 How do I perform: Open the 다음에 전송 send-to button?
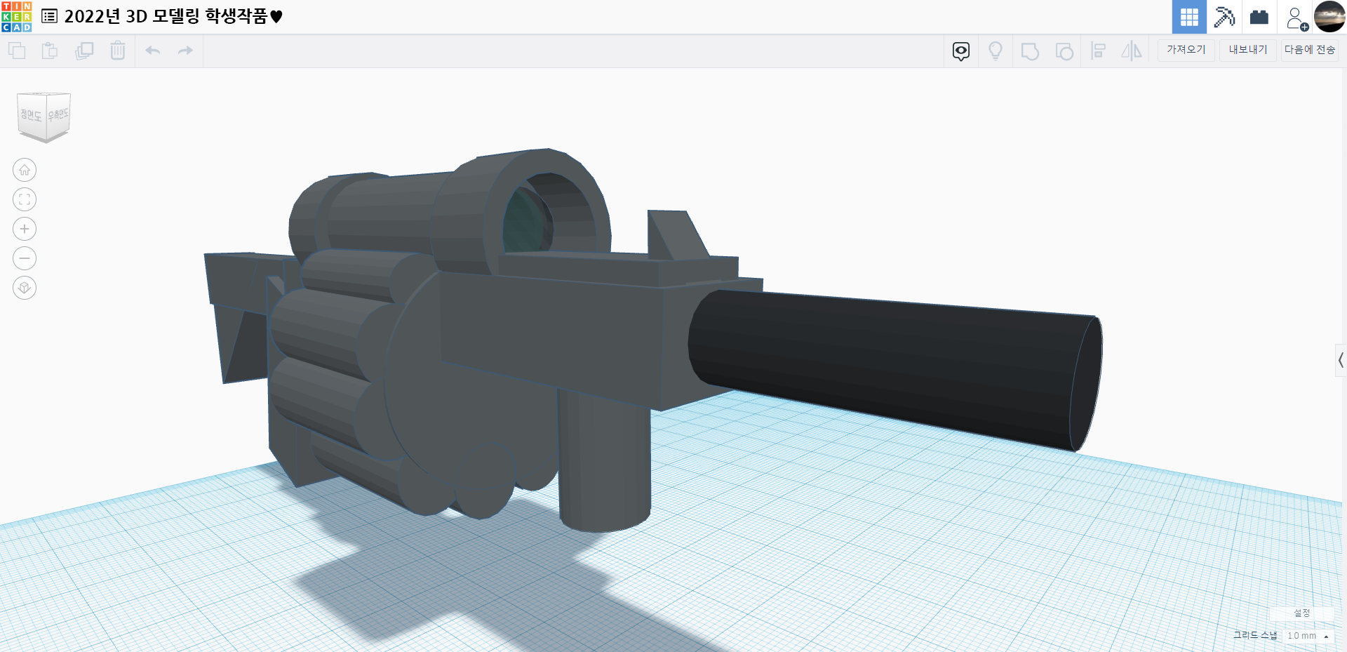pyautogui.click(x=1310, y=50)
